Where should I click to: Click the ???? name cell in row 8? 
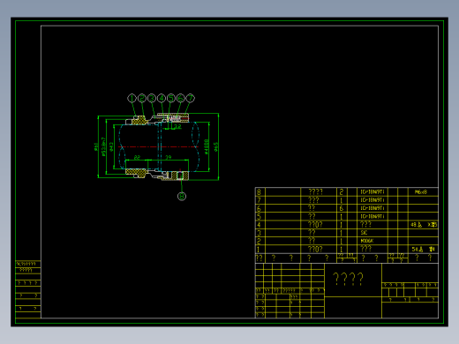click(x=315, y=192)
